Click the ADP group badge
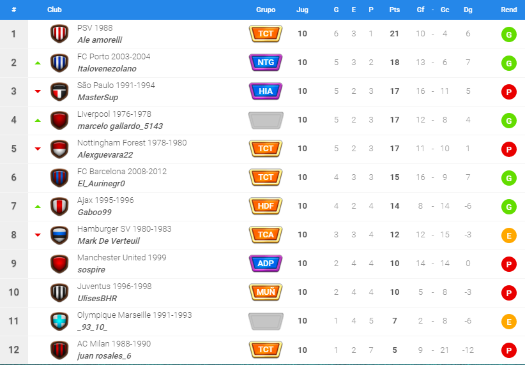Screen dimensions: 525x365 coord(266,264)
